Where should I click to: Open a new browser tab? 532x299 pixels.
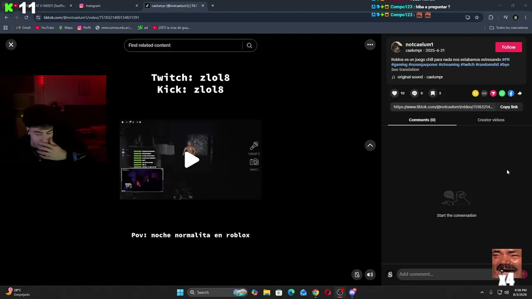(x=213, y=6)
